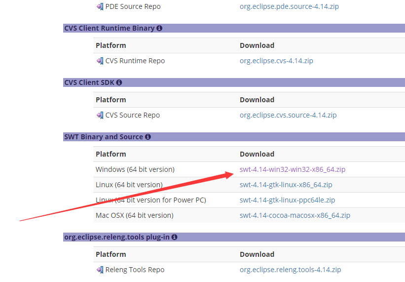Click the Releng Tools Repo icon
This screenshot has height=282, width=405.
[x=100, y=270]
